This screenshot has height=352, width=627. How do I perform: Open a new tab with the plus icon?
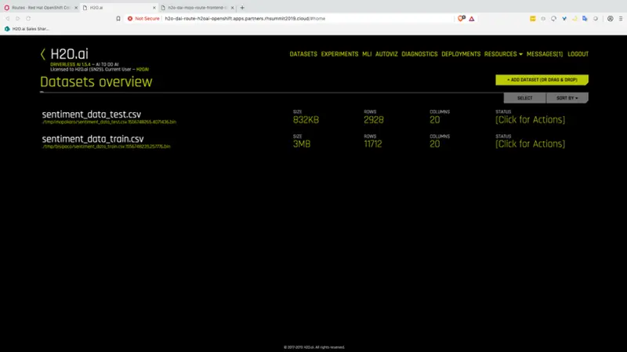click(x=242, y=8)
